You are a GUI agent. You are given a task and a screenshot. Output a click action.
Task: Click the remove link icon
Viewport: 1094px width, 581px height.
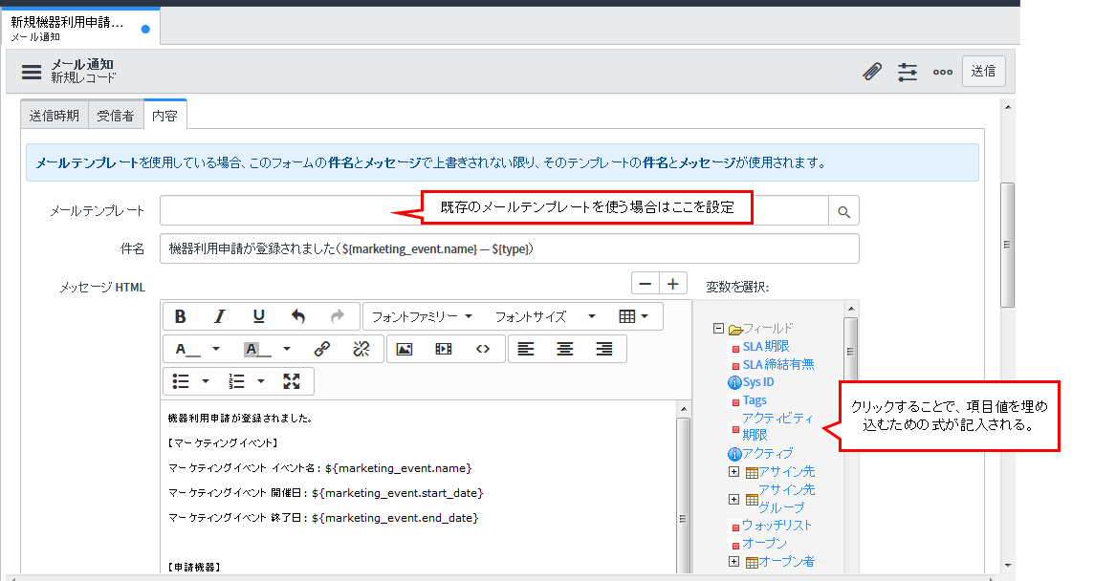[x=361, y=349]
